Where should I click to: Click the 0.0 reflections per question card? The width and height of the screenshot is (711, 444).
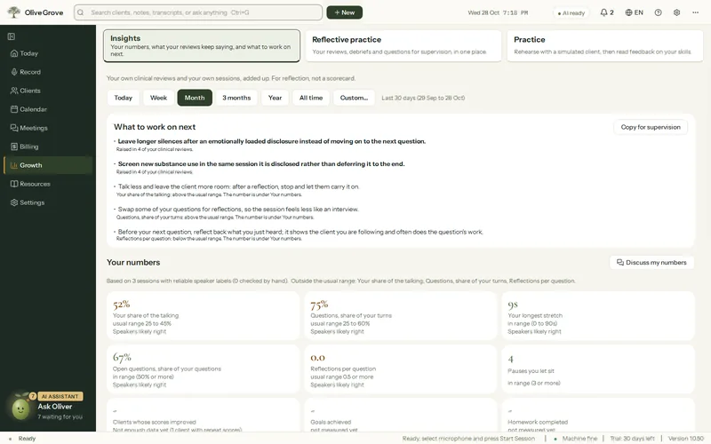[x=401, y=369]
